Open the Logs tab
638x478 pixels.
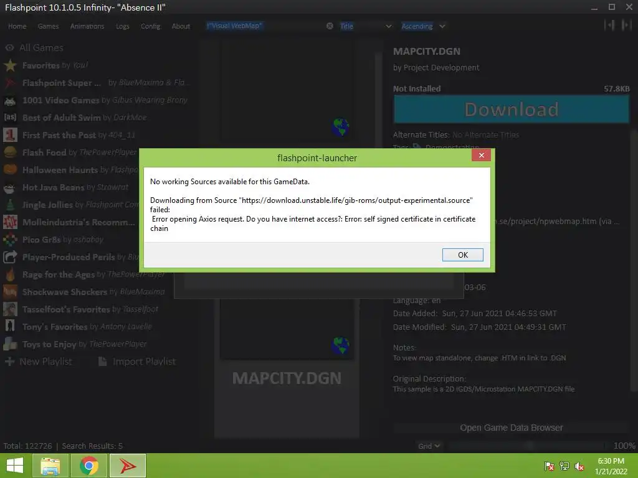tap(123, 26)
